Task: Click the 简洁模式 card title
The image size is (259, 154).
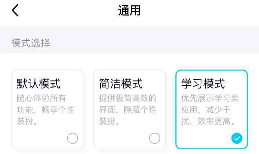Action: click(x=121, y=84)
